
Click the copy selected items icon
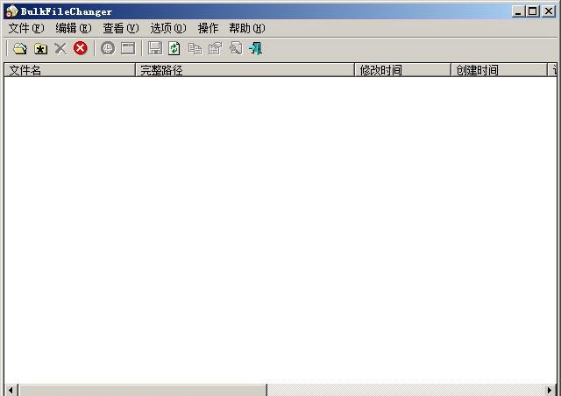195,49
